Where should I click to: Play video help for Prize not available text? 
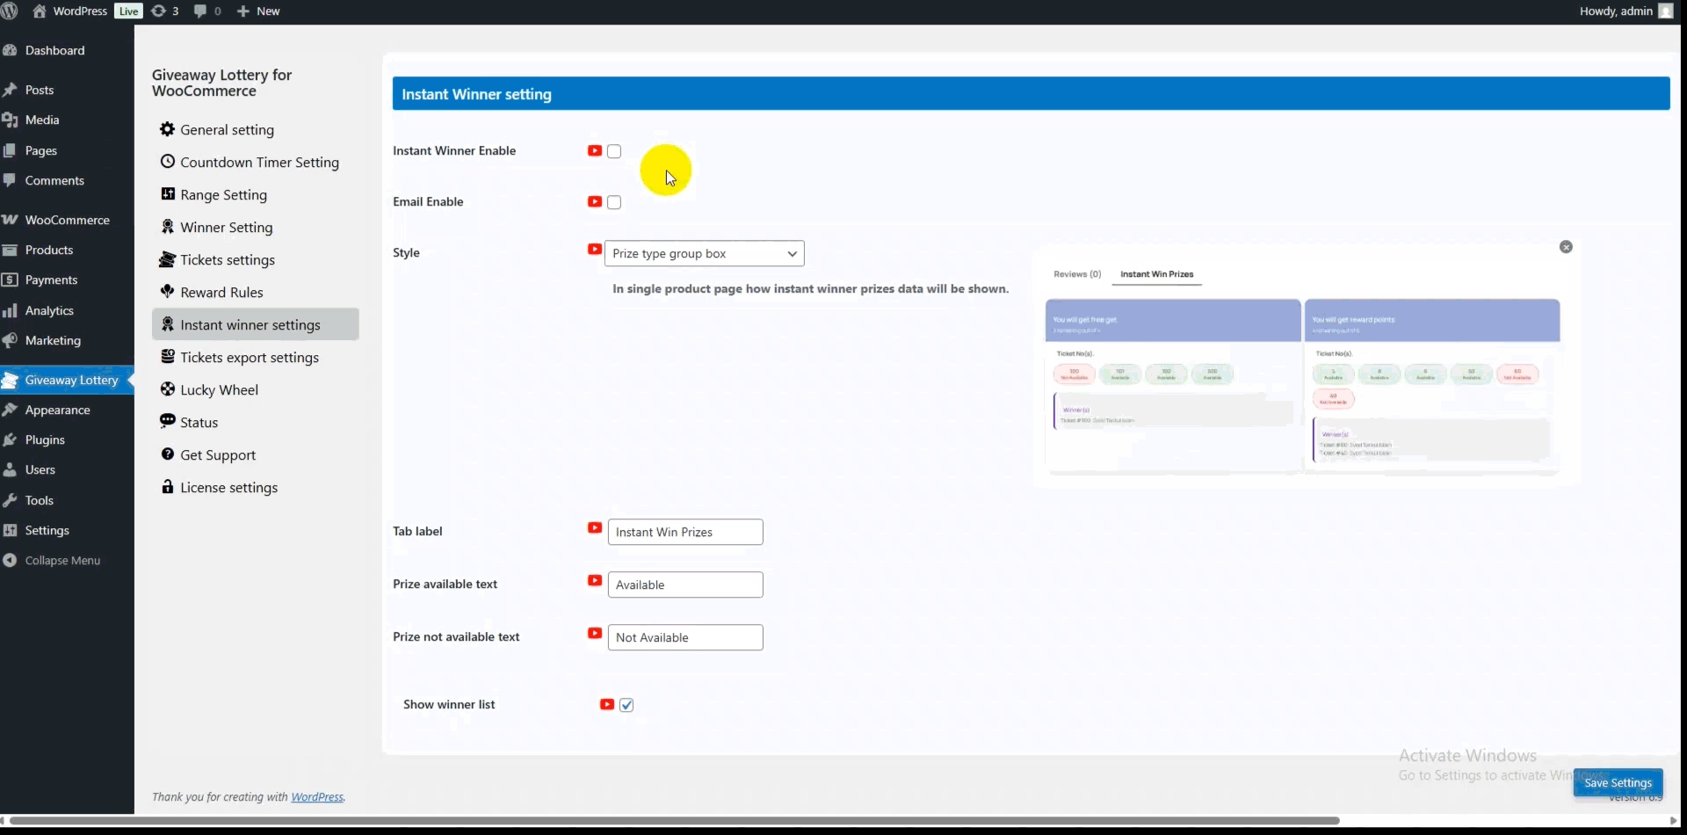(x=595, y=634)
